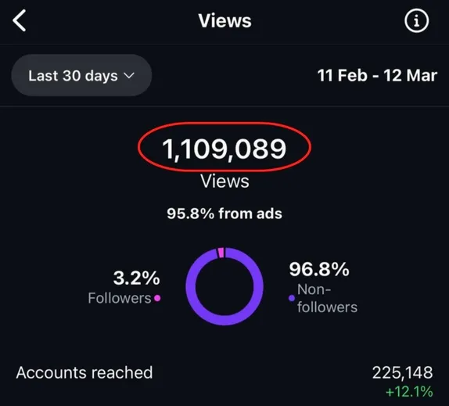
Task: Open the info icon in header
Action: (x=416, y=20)
